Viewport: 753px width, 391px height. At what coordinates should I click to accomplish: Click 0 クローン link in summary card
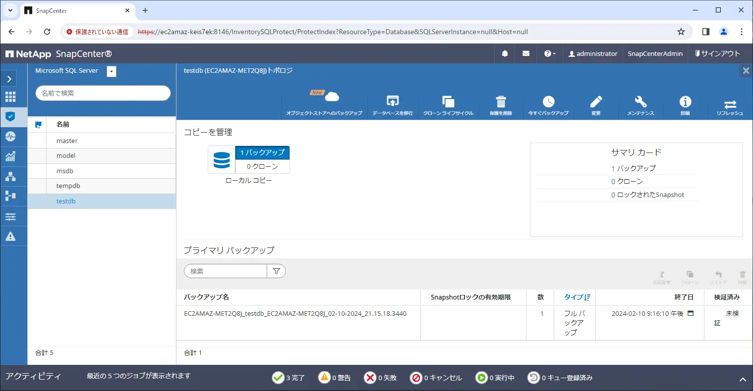pyautogui.click(x=627, y=182)
